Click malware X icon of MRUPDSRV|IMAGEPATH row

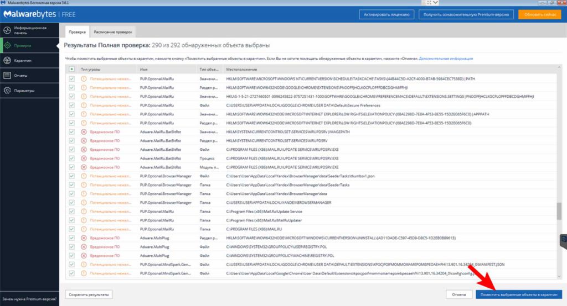(84, 131)
